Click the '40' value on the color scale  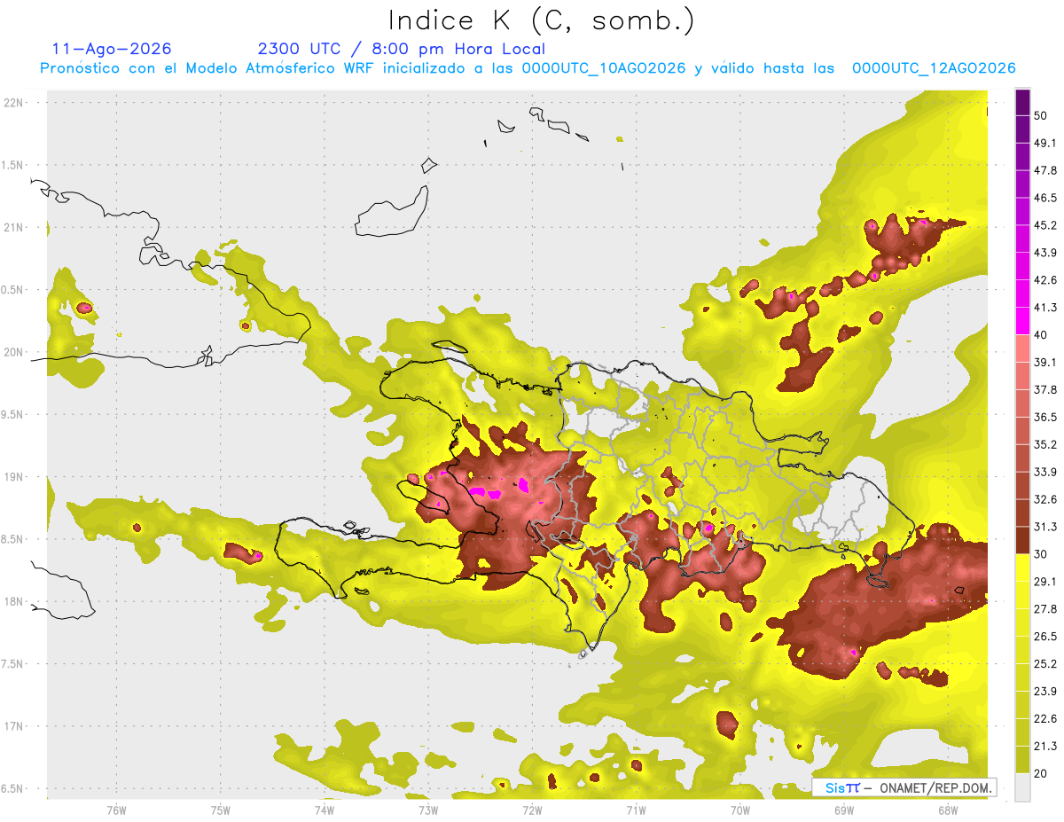tap(1041, 335)
